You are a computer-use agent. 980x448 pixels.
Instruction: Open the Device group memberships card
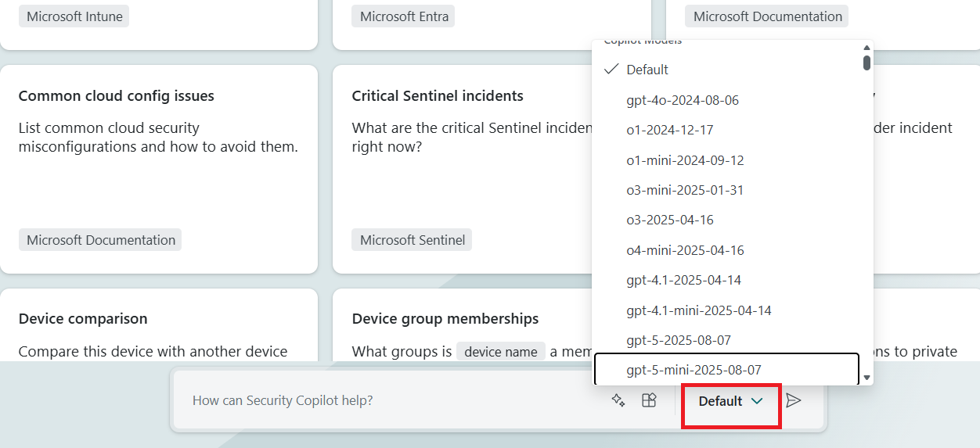pos(462,325)
